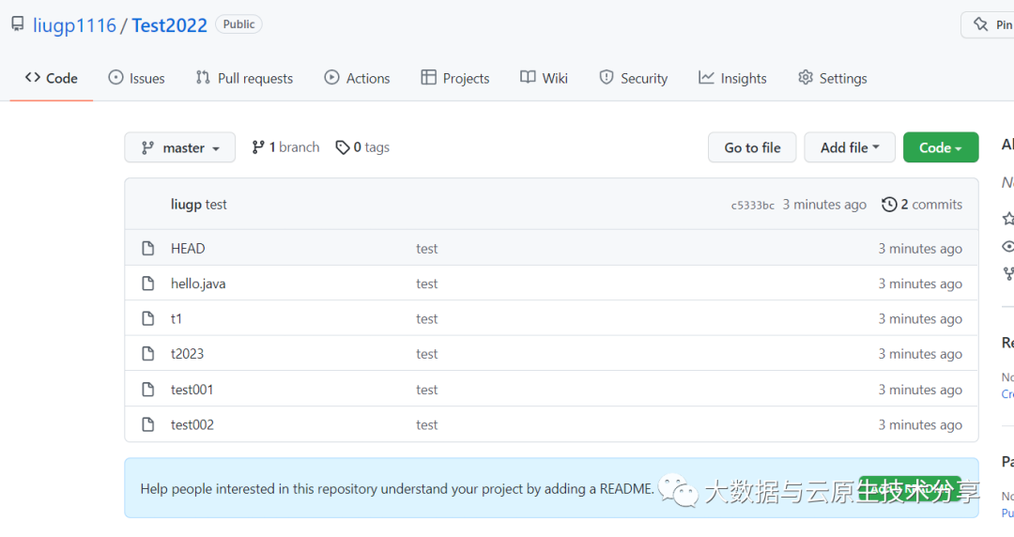
Task: Open the liugp1116 owner link
Action: [74, 25]
